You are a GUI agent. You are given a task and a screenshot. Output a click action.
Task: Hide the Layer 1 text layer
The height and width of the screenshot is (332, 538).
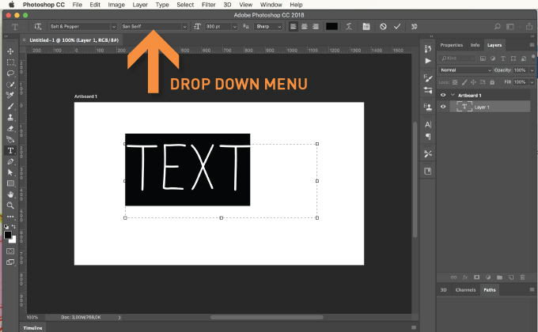[443, 107]
